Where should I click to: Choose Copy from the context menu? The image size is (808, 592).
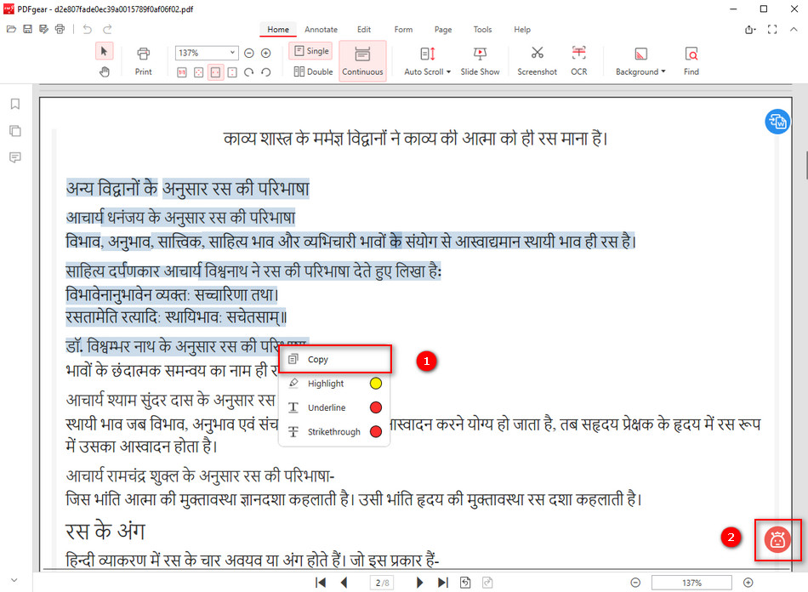tap(334, 359)
